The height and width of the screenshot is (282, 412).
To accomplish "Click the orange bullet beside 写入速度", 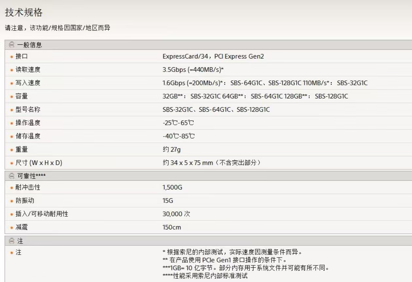I will coord(12,83).
